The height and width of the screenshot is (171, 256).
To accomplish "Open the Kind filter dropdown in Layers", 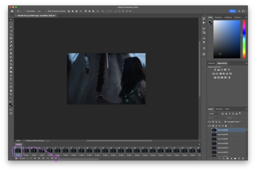I will click(214, 114).
